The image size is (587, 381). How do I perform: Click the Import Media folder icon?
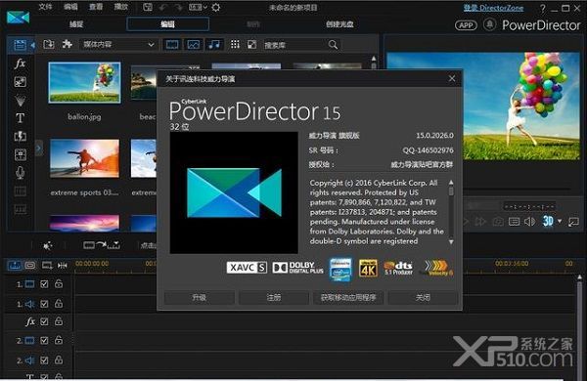pyautogui.click(x=49, y=45)
